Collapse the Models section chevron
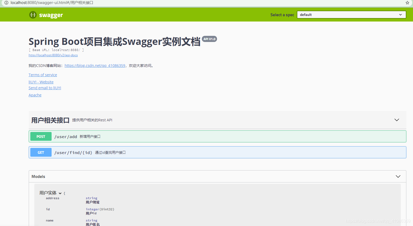413x226 pixels. (x=398, y=177)
